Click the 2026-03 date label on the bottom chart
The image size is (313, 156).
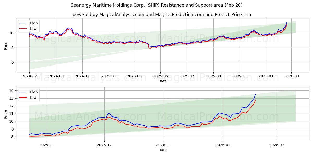[277, 146]
